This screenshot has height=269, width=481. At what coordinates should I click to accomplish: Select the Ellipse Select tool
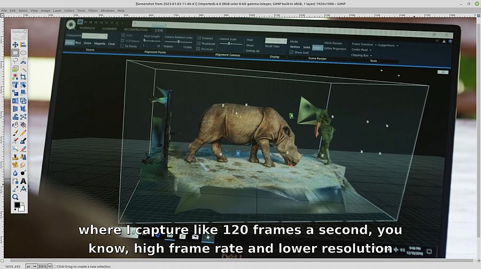pos(23,53)
